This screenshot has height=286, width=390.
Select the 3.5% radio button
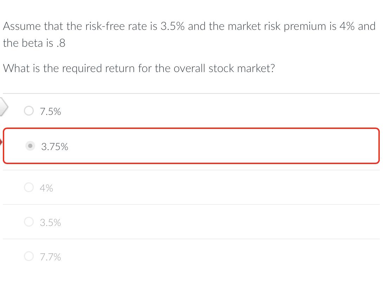click(29, 222)
